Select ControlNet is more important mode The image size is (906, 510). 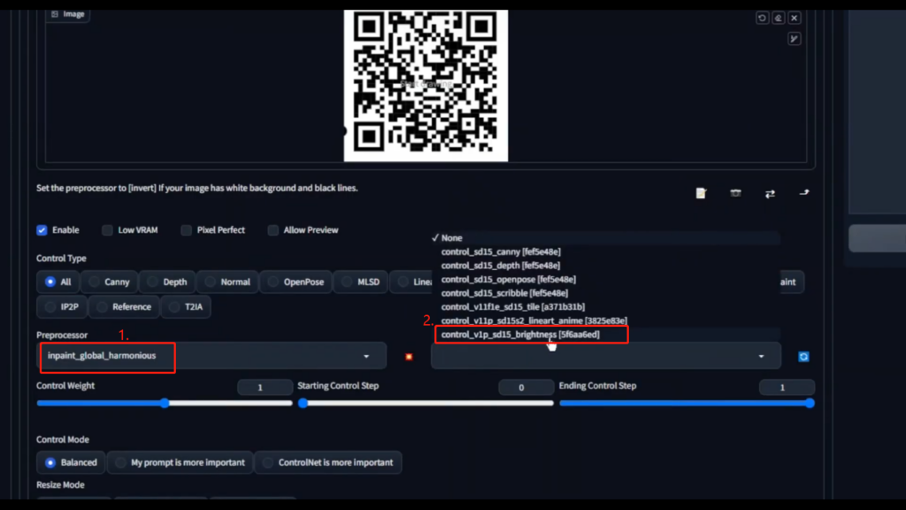coord(328,462)
